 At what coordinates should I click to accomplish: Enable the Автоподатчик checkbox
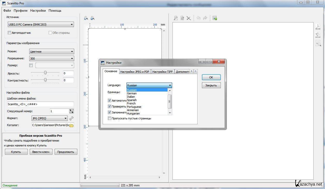coord(10,33)
